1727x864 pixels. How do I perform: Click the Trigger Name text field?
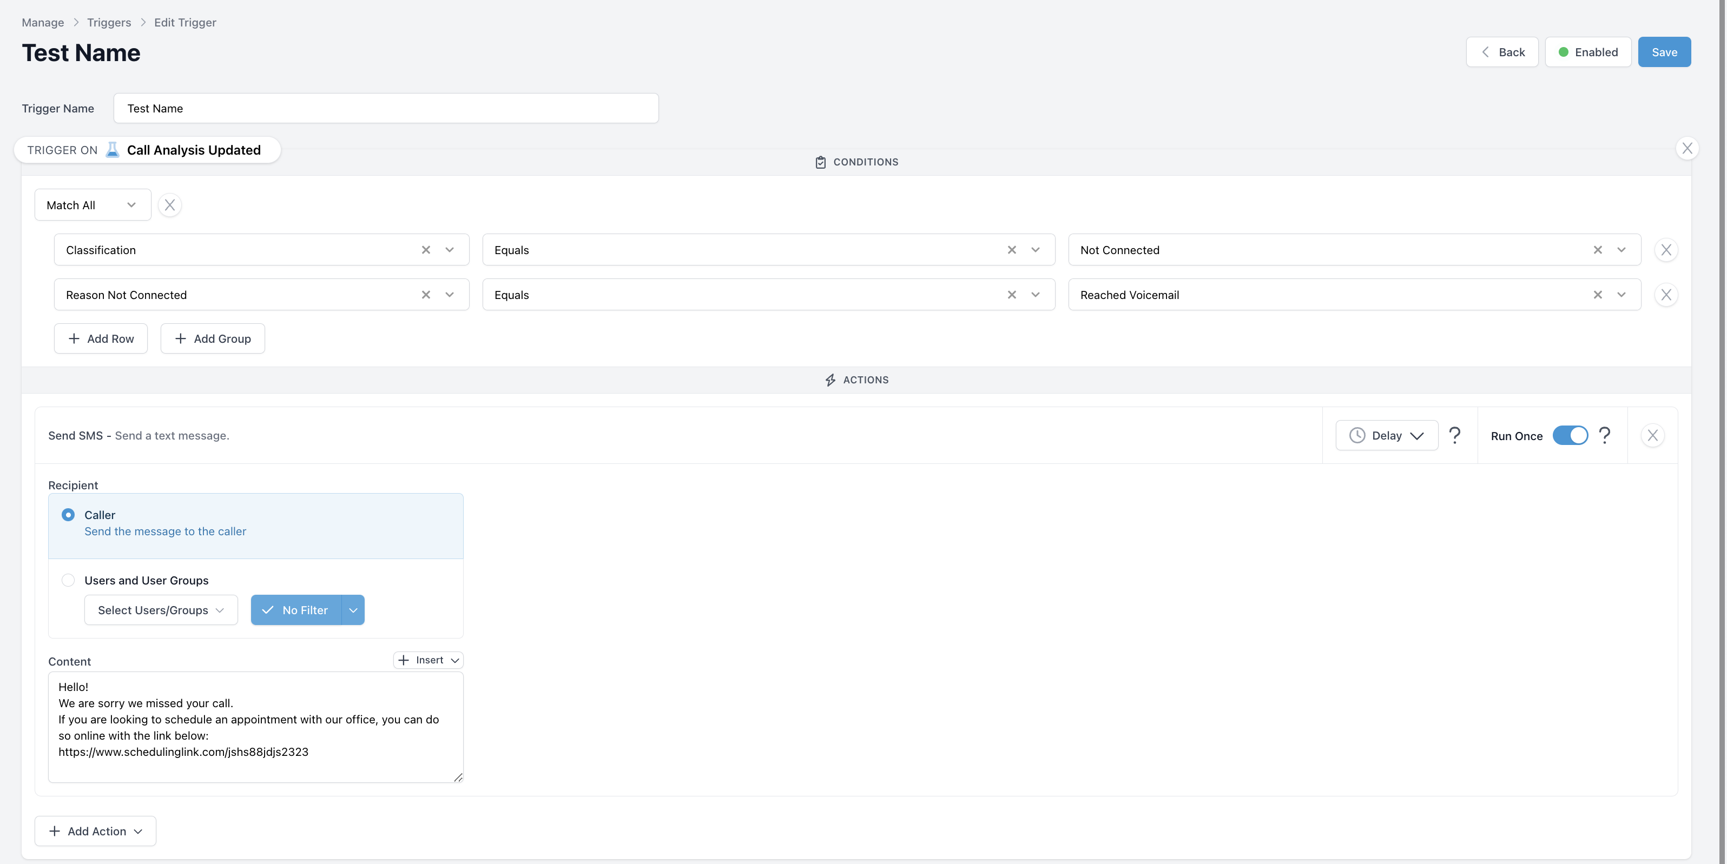(385, 109)
